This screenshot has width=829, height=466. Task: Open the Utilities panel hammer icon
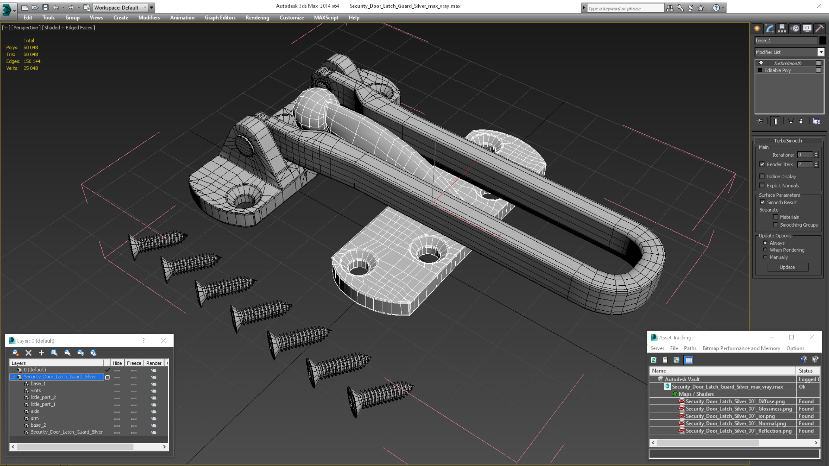click(x=820, y=28)
